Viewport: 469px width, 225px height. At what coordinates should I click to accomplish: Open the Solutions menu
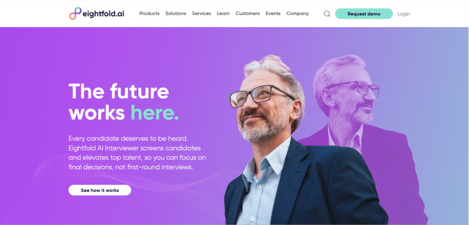[175, 13]
